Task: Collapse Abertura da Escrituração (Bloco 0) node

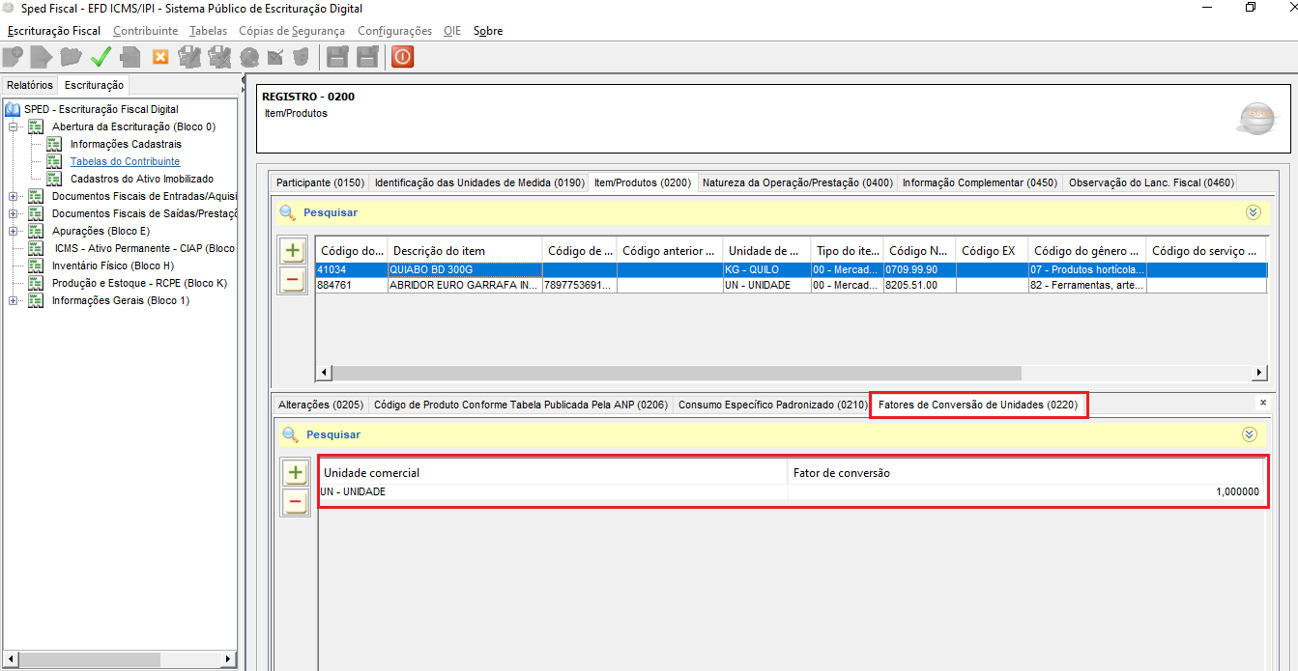Action: [14, 126]
